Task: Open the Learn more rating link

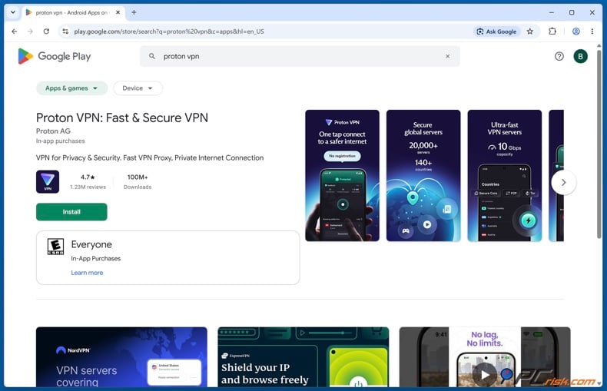Action: (x=87, y=273)
